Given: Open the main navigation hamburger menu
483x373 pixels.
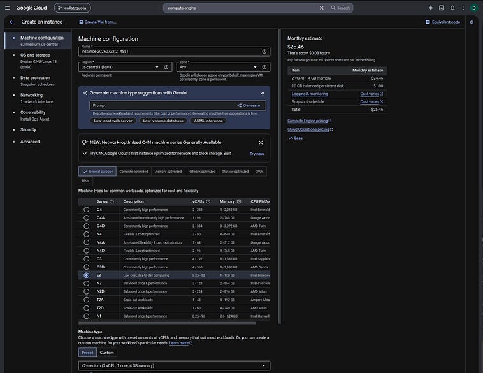Looking at the screenshot, I should click(x=8, y=8).
